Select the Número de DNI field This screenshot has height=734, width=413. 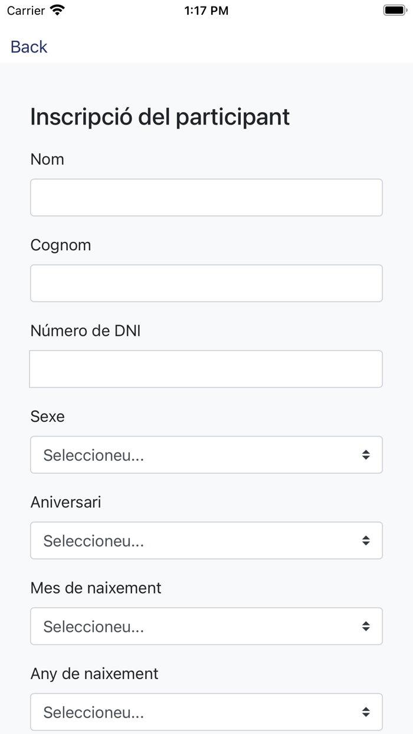(206, 369)
